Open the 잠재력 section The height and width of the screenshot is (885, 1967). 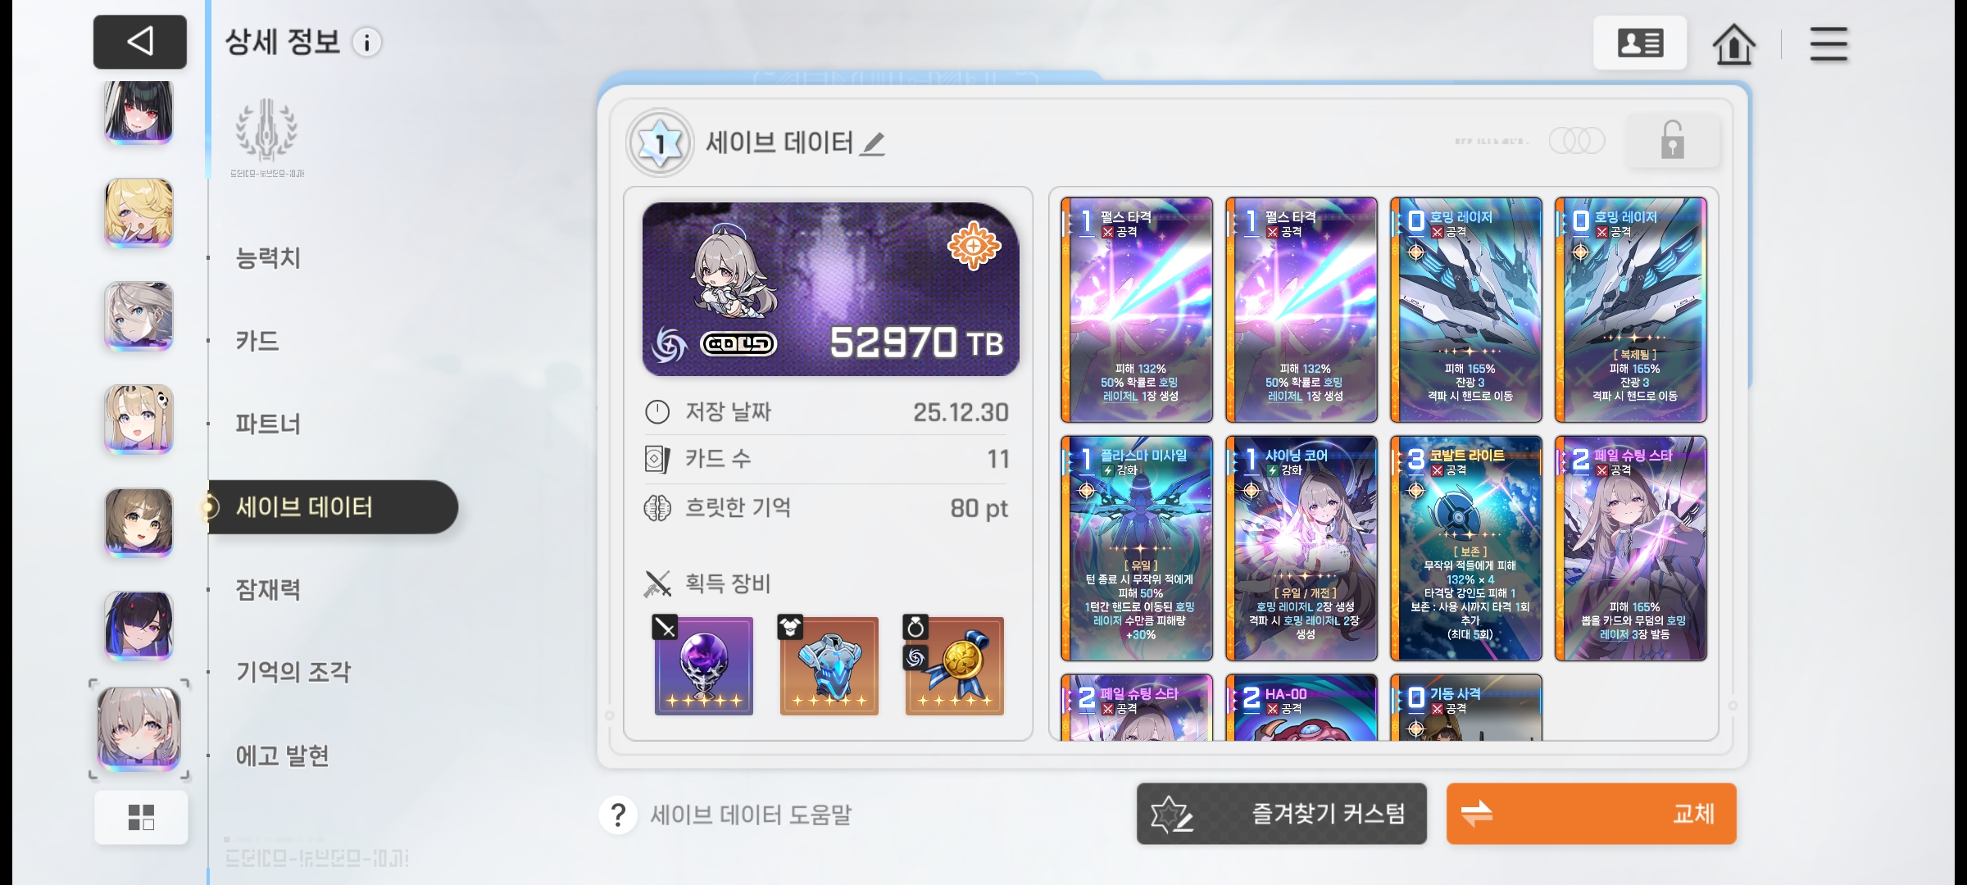coord(268,589)
